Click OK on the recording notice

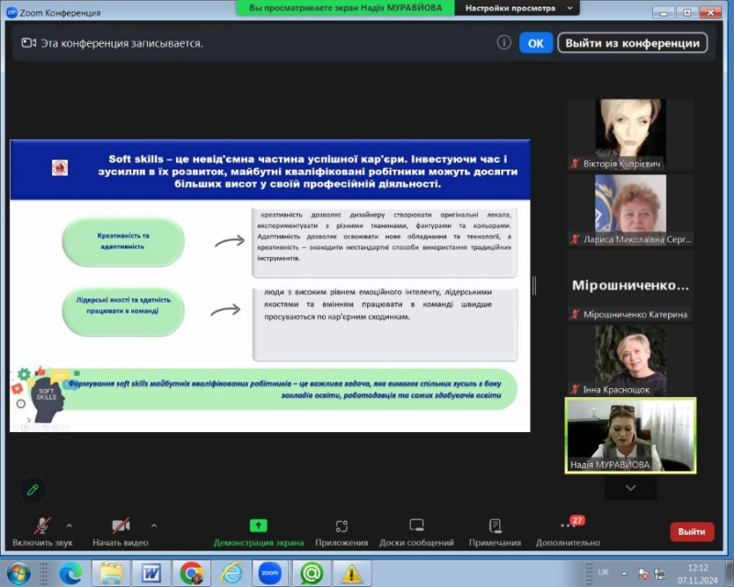536,43
